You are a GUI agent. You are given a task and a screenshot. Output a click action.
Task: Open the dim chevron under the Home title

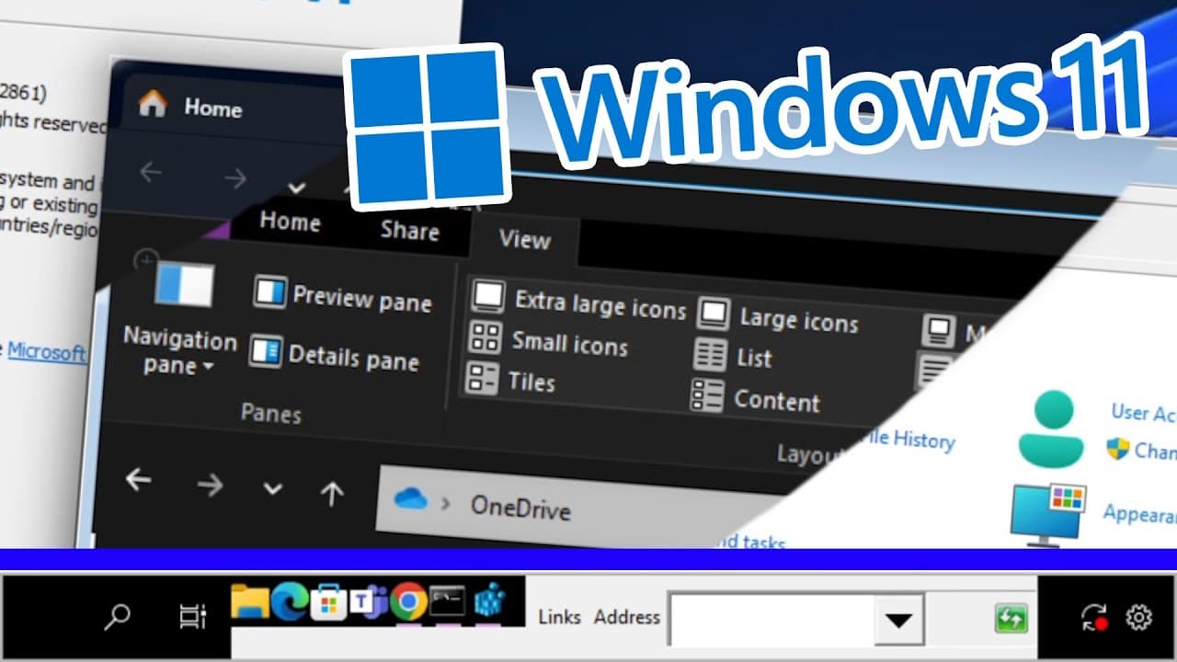tap(296, 187)
